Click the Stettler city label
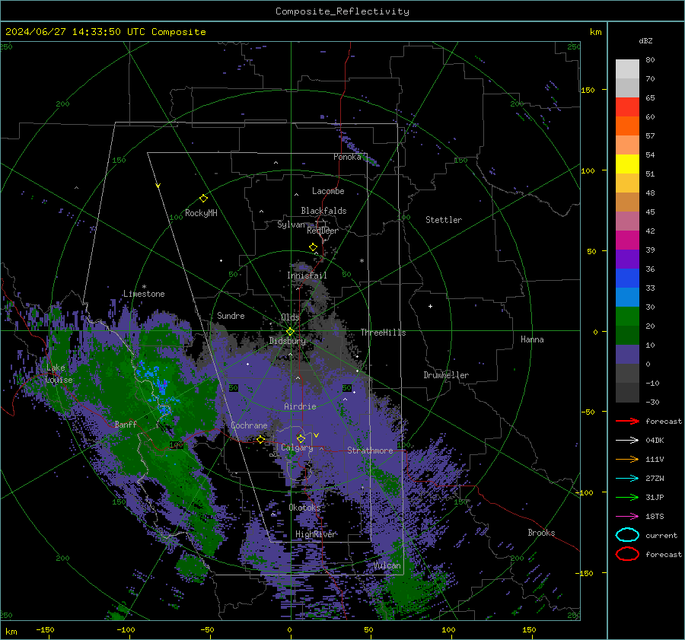The image size is (685, 640). coord(444,220)
